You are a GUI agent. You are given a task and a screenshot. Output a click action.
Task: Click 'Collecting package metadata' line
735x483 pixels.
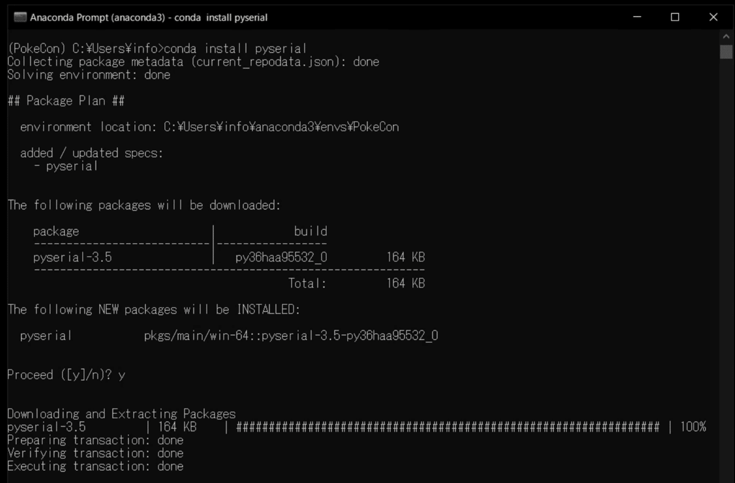point(193,62)
